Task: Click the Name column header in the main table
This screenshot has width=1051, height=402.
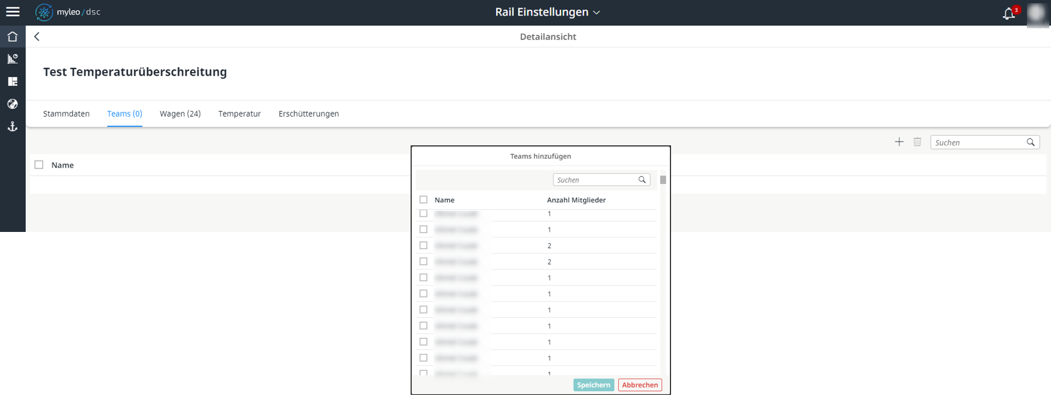Action: tap(63, 165)
